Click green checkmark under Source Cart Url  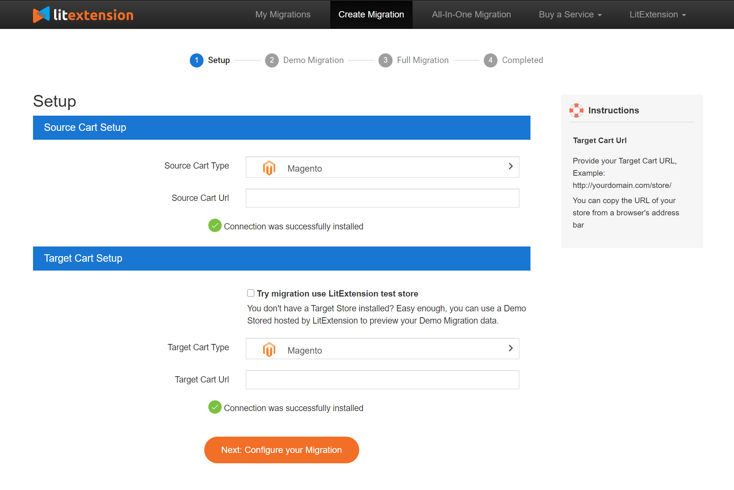tap(215, 225)
